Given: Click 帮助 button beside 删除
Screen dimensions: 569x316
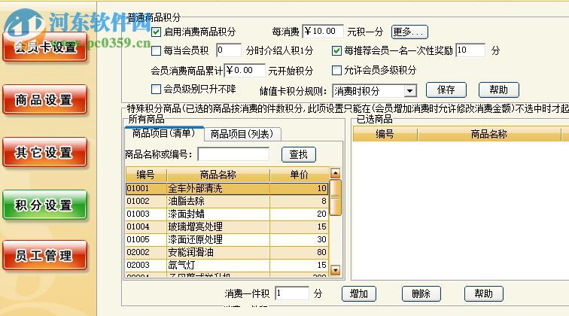Looking at the screenshot, I should (x=484, y=293).
